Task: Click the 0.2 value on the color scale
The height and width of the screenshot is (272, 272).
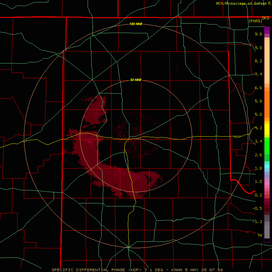Action: [x=258, y=195]
